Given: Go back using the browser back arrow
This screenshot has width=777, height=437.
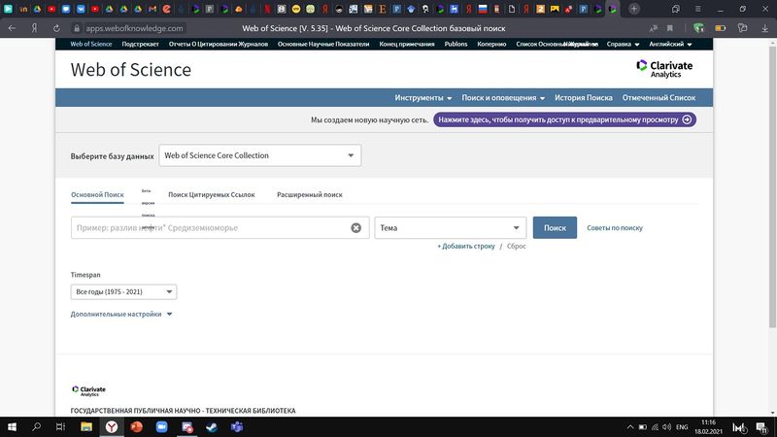Looking at the screenshot, I should 12,29.
